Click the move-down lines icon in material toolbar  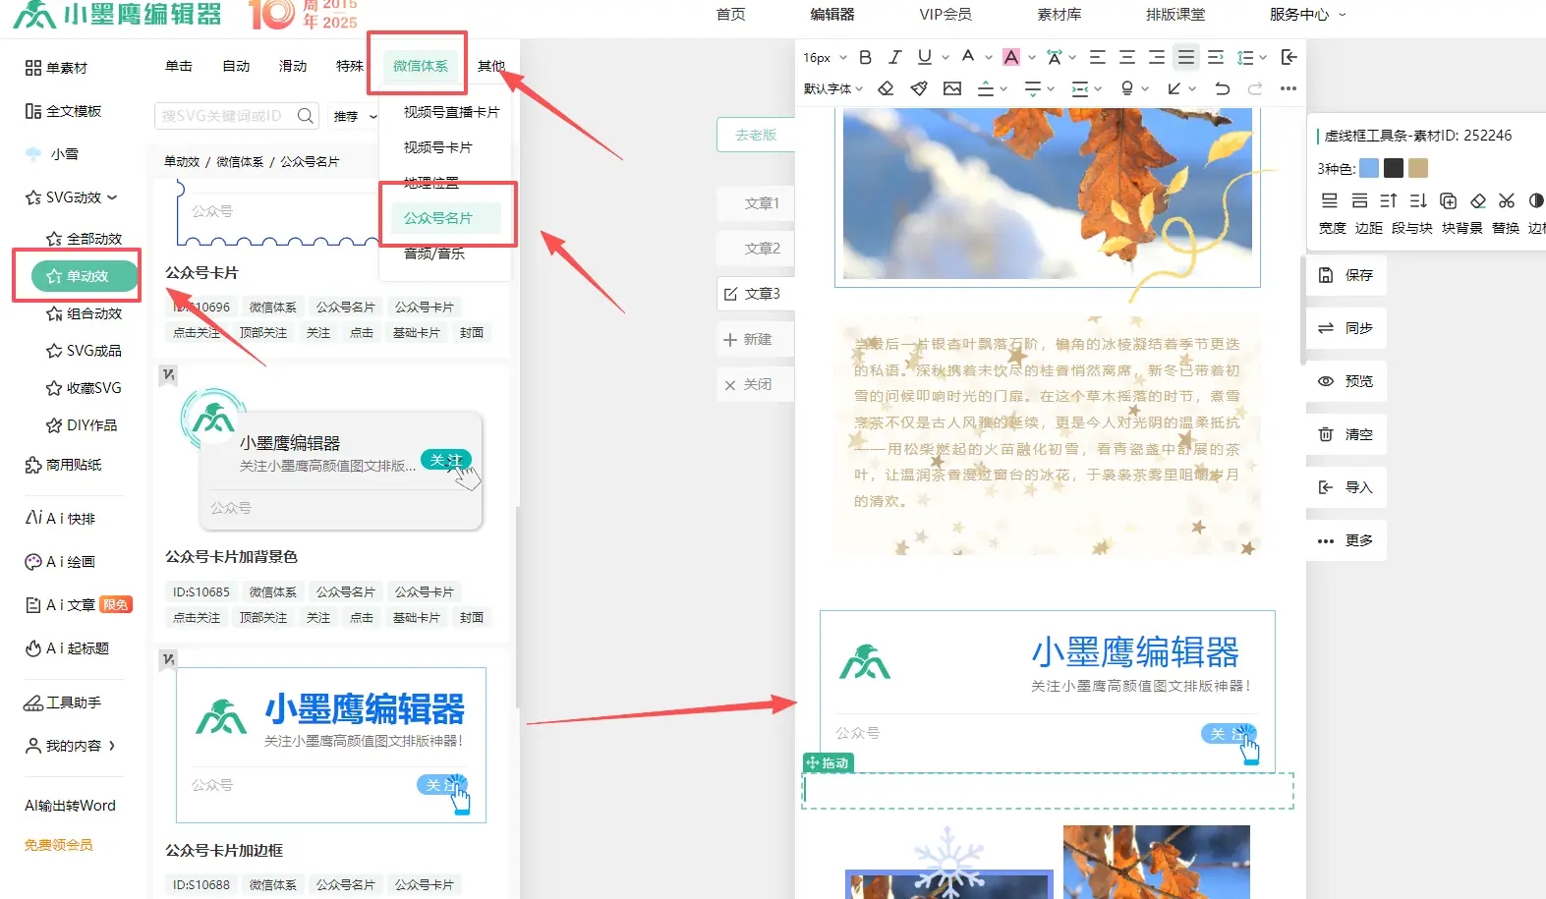tap(1418, 200)
